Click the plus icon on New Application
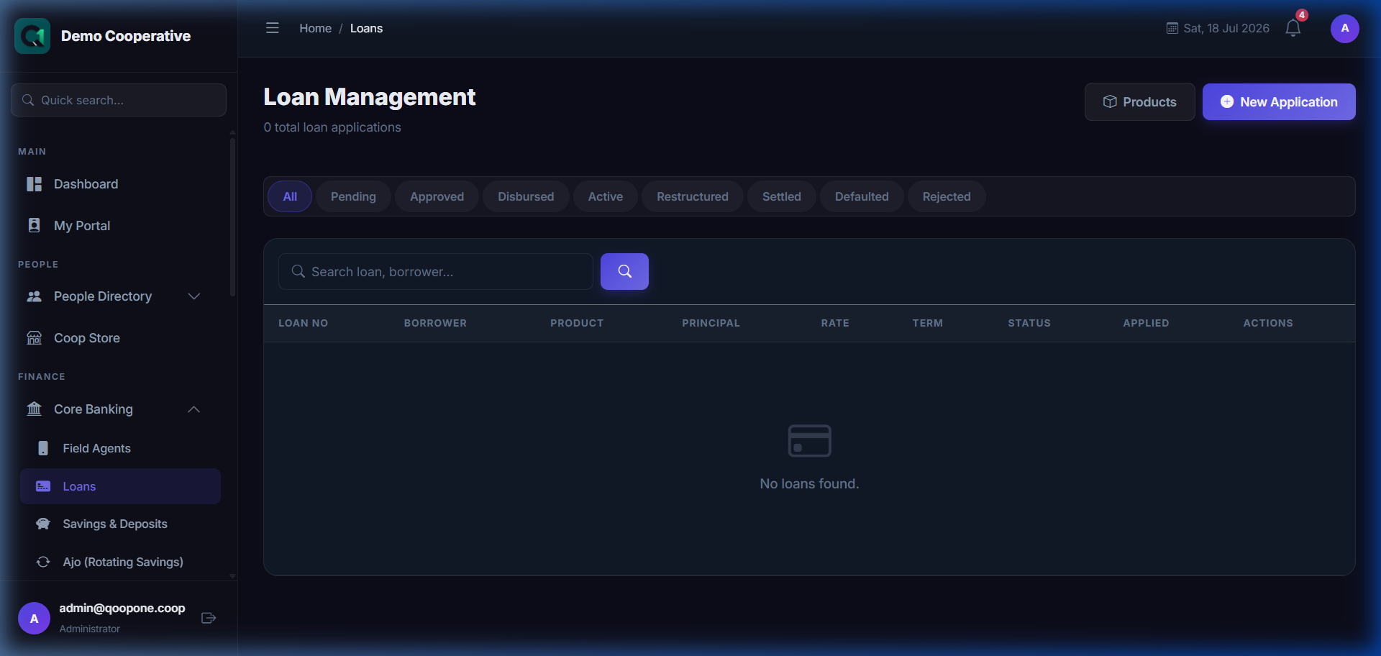Image resolution: width=1381 pixels, height=656 pixels. click(1227, 101)
